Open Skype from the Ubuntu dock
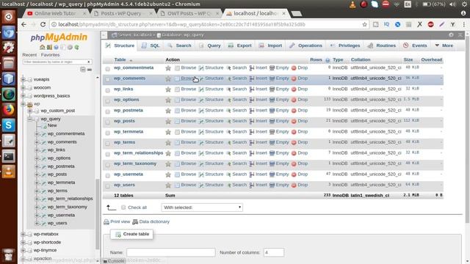The height and width of the screenshot is (264, 470). tap(8, 125)
